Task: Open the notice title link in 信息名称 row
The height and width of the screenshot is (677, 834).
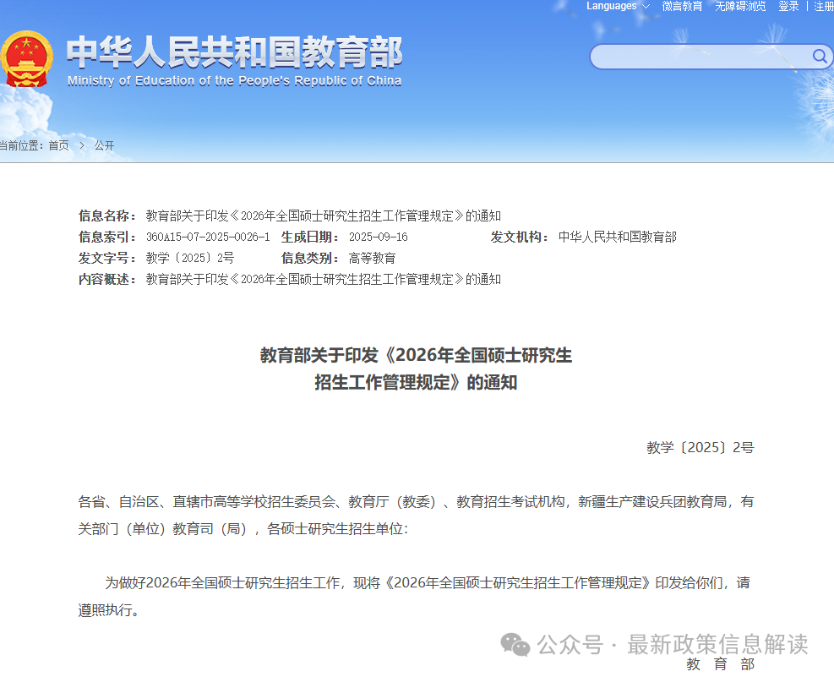Action: click(324, 216)
